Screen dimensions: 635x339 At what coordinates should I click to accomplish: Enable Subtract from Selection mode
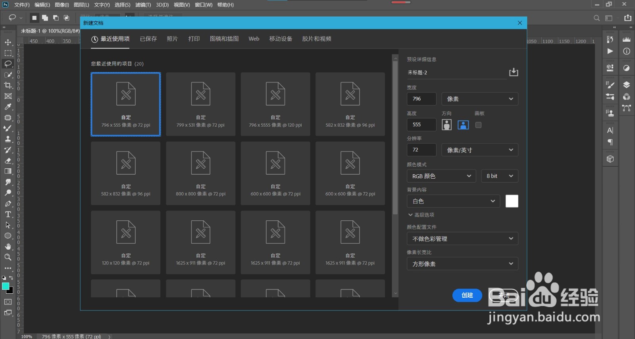pos(56,18)
